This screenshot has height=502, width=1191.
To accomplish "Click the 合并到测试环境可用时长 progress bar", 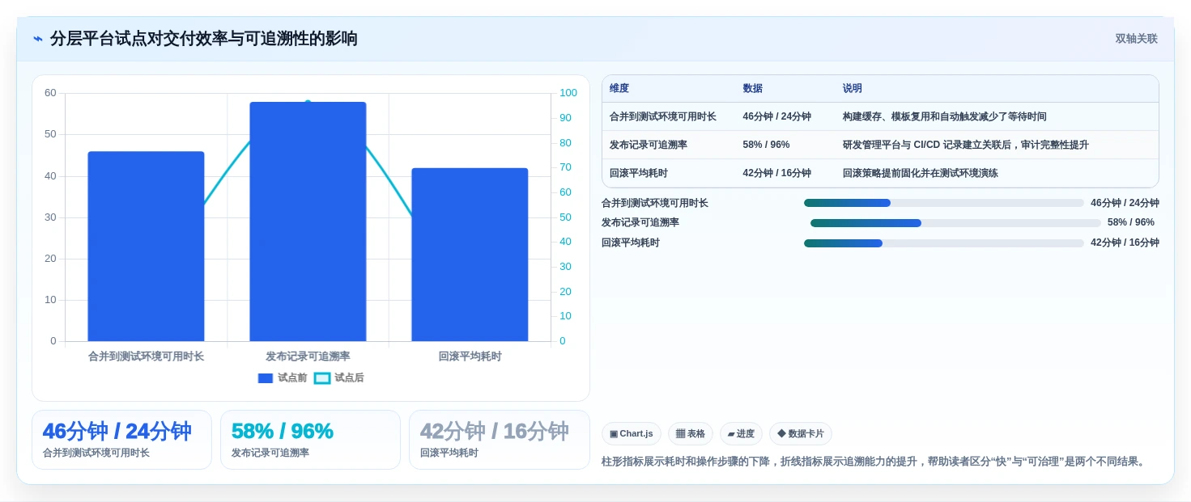I will tap(943, 203).
